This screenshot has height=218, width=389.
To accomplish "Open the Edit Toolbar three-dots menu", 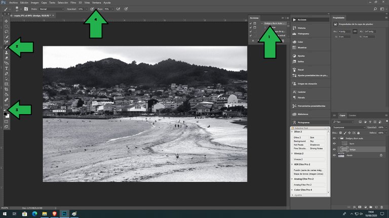I will coord(6,105).
